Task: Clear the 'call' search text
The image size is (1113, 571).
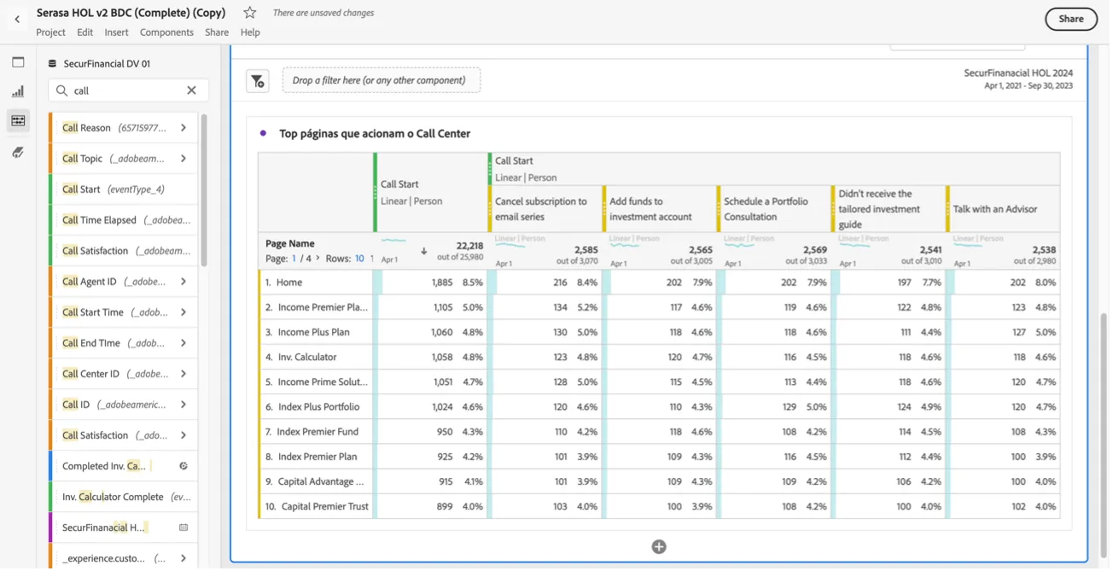Action: pos(191,90)
